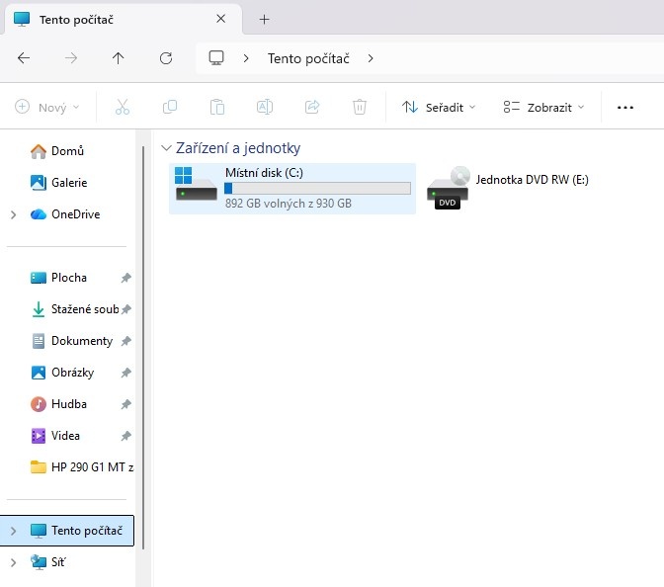Open the Nový new item button
Viewport: 664px width, 587px height.
pyautogui.click(x=46, y=107)
